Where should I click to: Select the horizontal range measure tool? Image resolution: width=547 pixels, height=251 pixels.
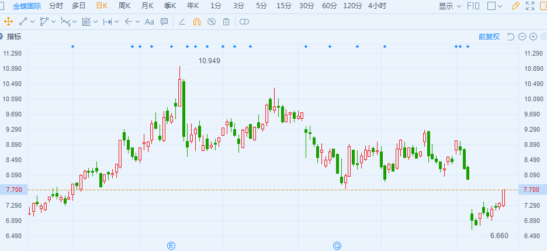click(x=108, y=22)
